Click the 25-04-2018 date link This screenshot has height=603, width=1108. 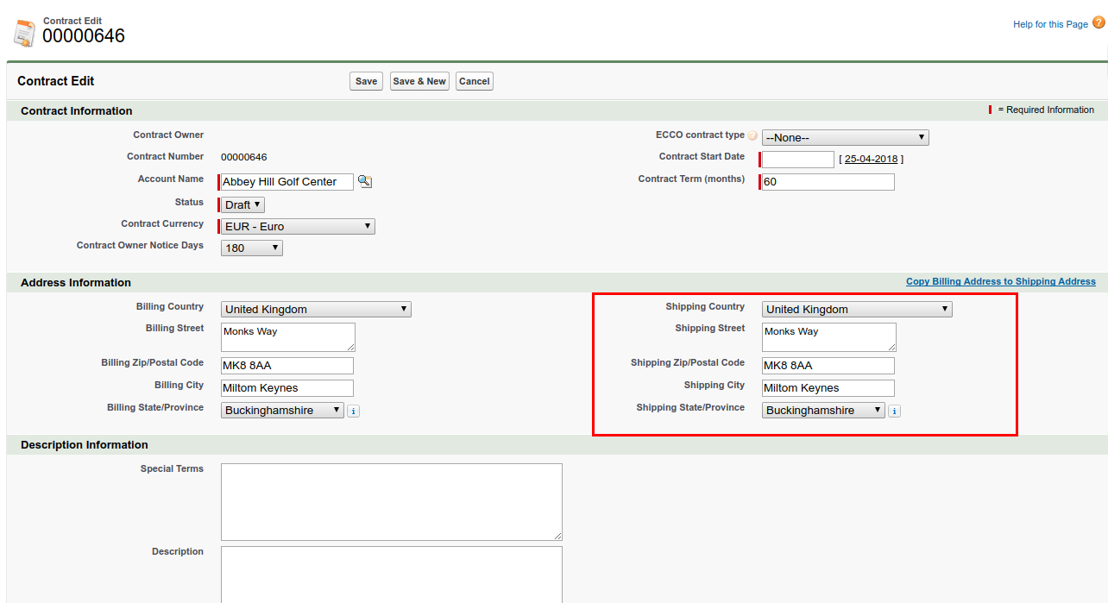coord(871,160)
